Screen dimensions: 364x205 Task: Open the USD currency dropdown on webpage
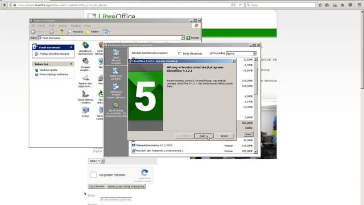pyautogui.click(x=96, y=161)
